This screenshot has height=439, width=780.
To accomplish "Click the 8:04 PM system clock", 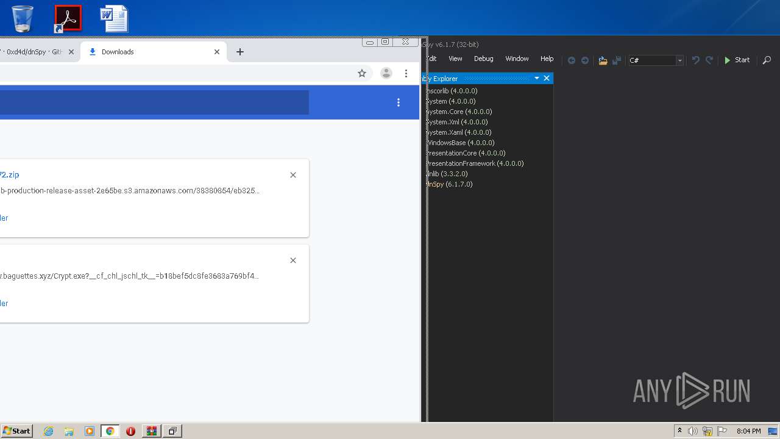I will (x=748, y=431).
